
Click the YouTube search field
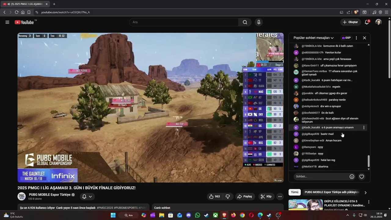tap(184, 22)
